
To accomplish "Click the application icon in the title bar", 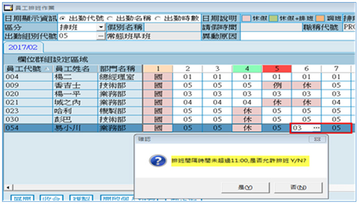I will [8, 8].
